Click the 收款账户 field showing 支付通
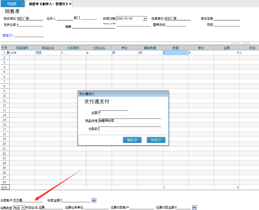The width and height of the screenshot is (259, 210). tap(28, 200)
